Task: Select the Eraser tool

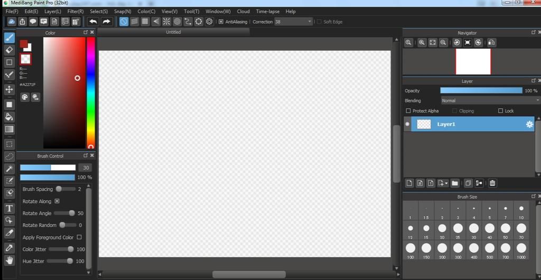Action: [x=10, y=50]
